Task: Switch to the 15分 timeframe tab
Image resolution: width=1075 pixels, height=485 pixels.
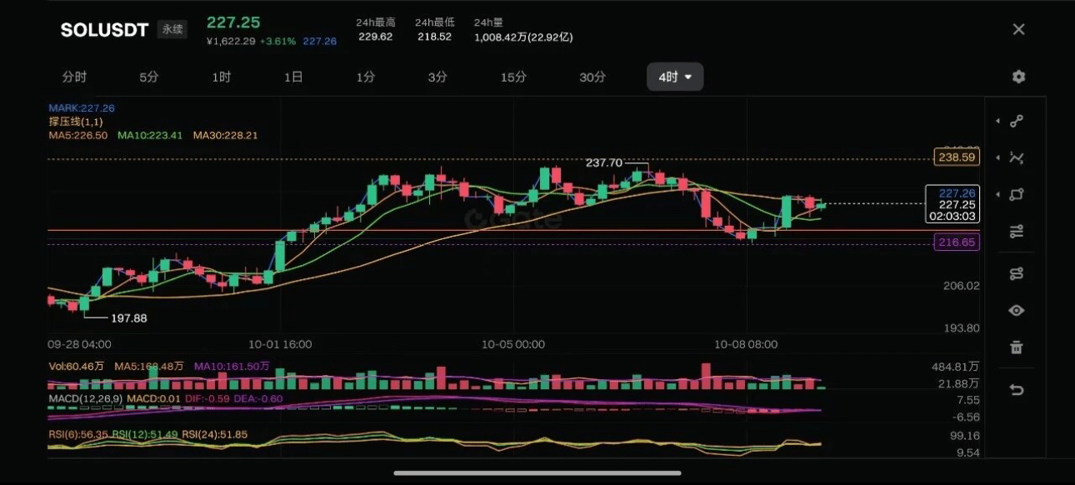Action: (x=513, y=77)
